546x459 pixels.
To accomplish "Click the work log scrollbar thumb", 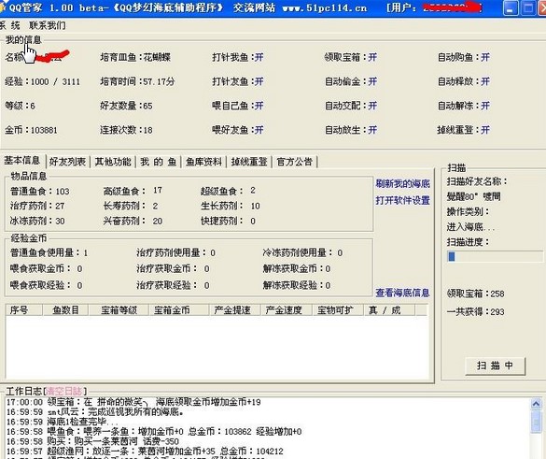I will click(537, 423).
